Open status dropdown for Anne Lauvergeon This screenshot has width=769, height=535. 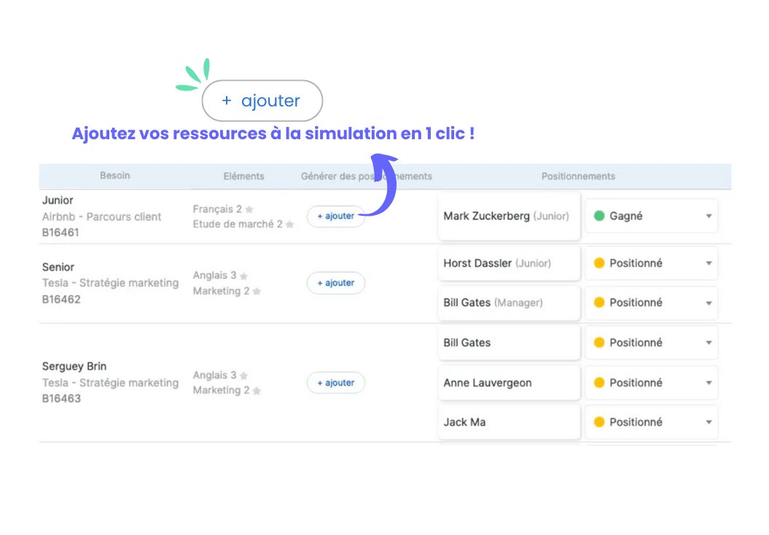652,383
